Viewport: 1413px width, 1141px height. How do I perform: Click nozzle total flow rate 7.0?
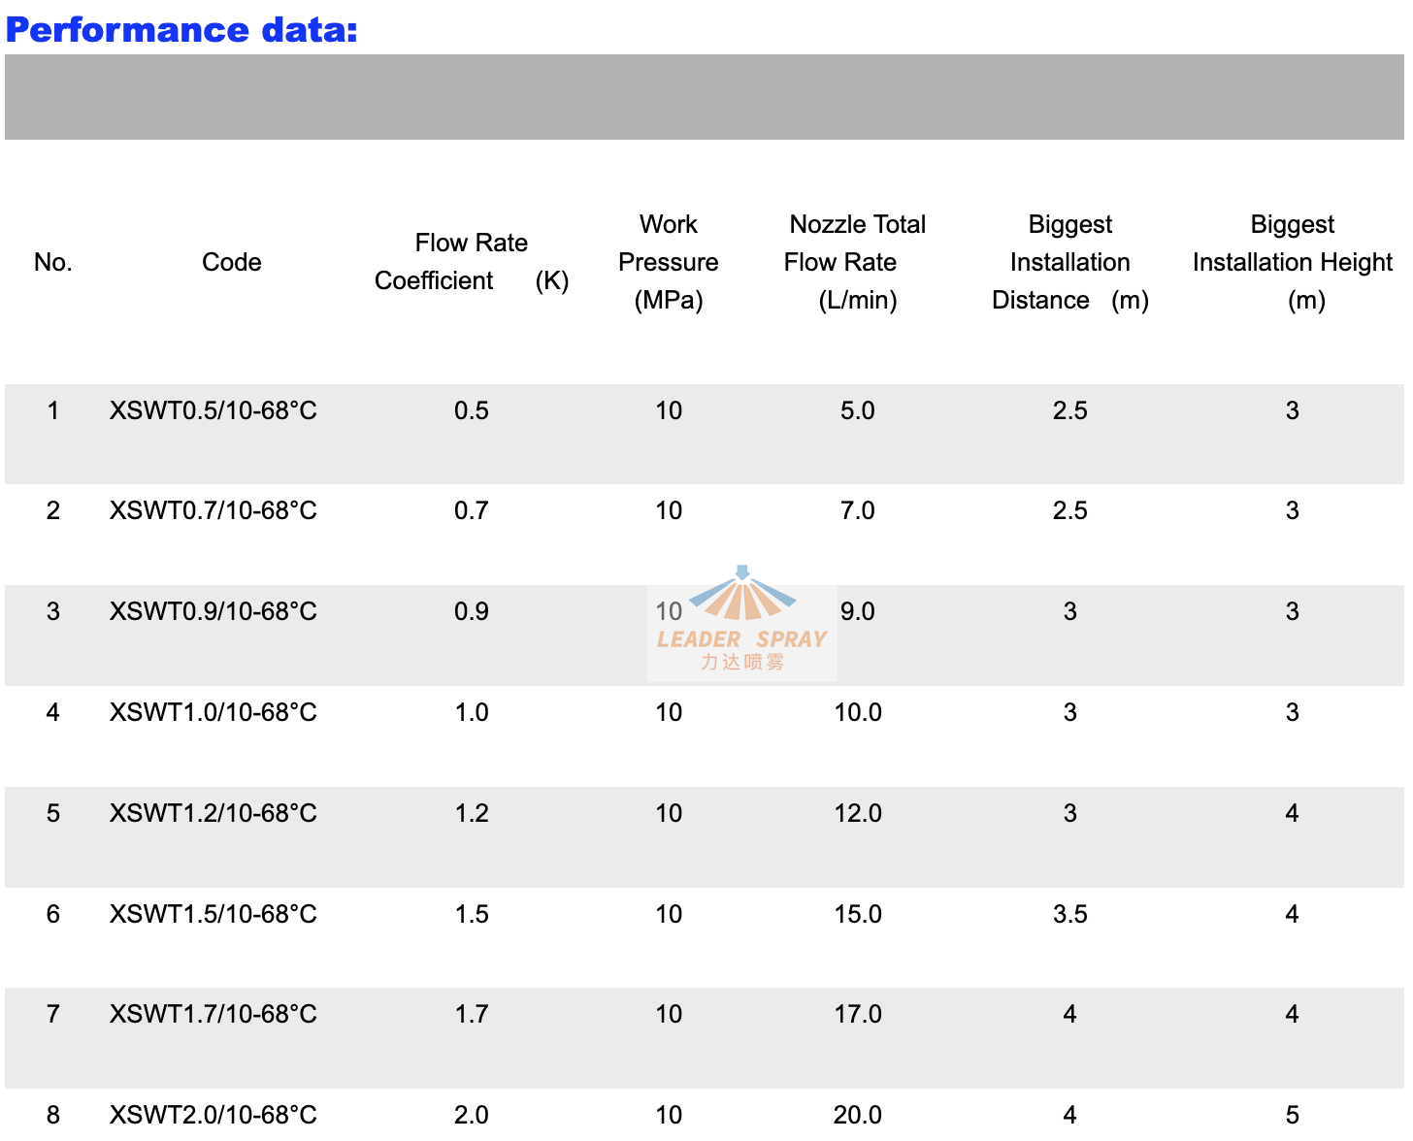858,510
